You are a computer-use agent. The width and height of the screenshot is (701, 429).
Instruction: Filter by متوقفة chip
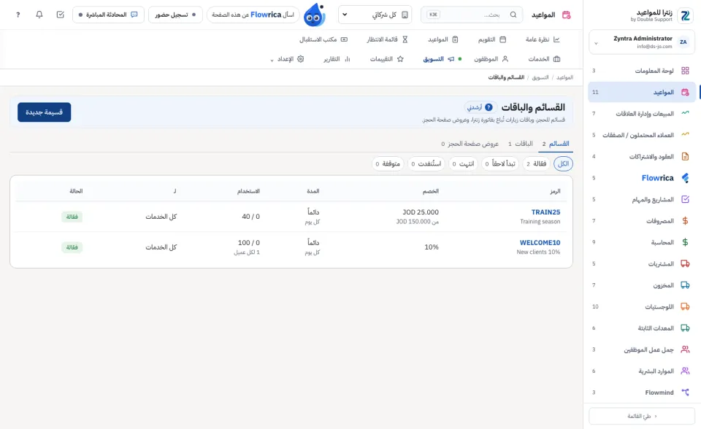click(388, 163)
